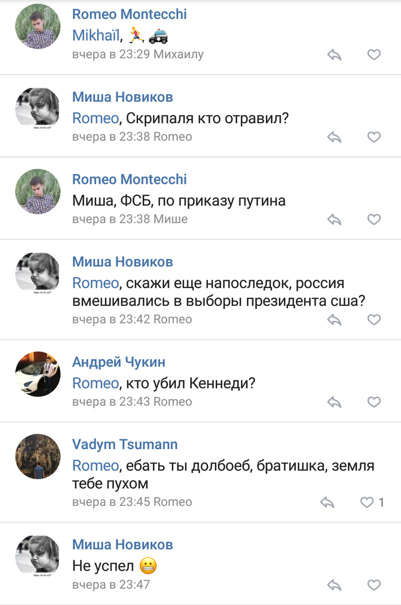This screenshot has height=605, width=401.
Task: Click the Mikhaïl mention link
Action: pos(96,36)
